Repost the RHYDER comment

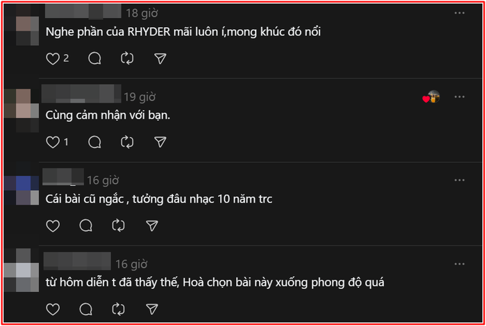[x=127, y=58]
